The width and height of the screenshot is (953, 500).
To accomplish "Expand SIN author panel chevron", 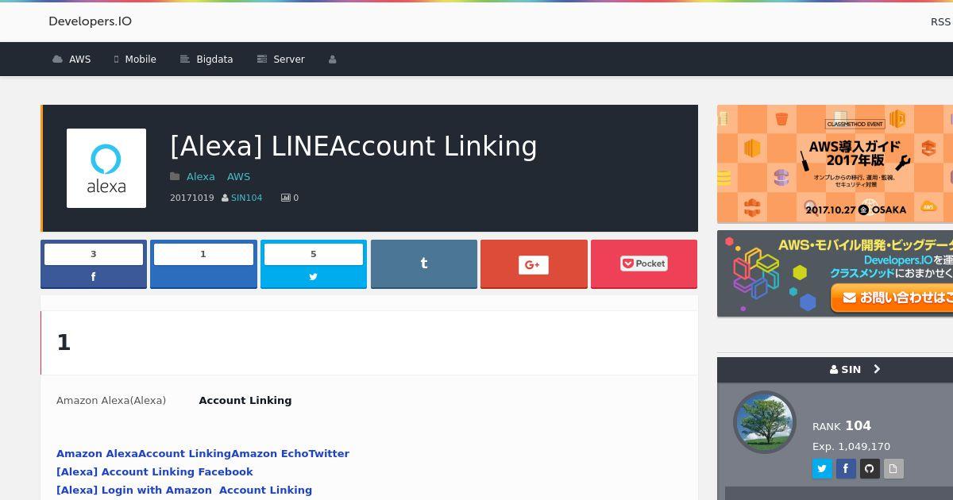I will point(877,369).
